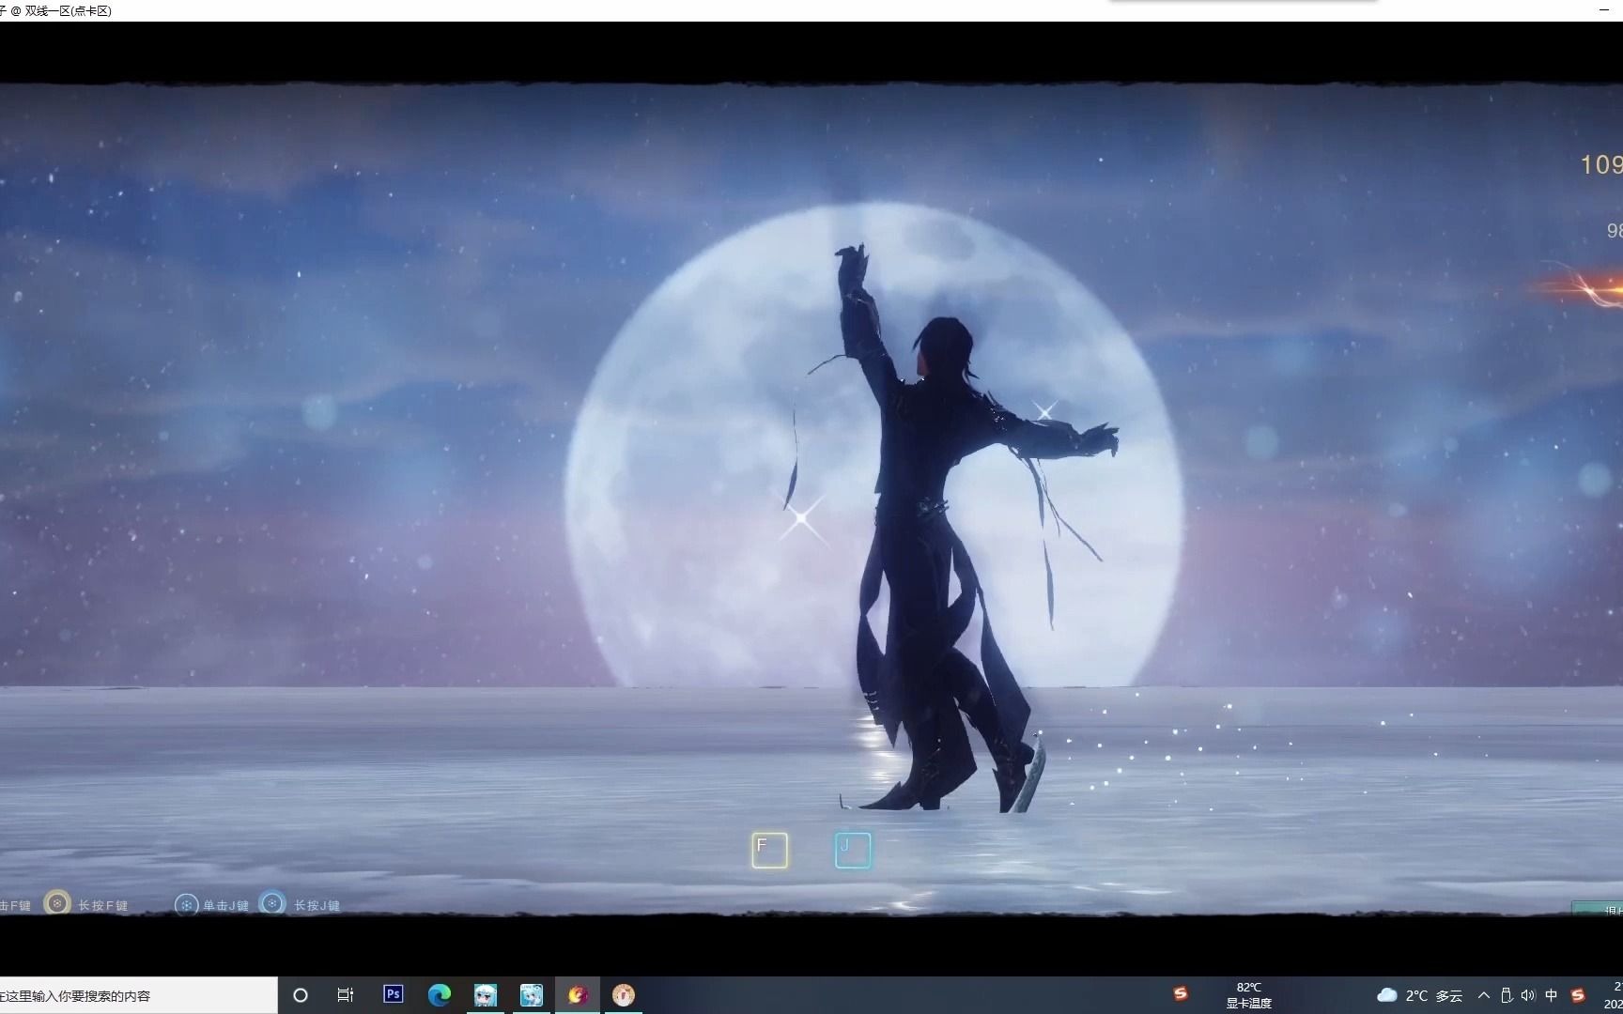Image resolution: width=1623 pixels, height=1014 pixels.
Task: Click the Windows search box
Action: 138,995
